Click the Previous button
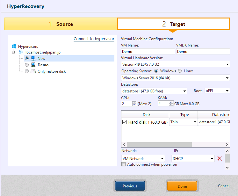Screen dimensions: 238x196 130,186
